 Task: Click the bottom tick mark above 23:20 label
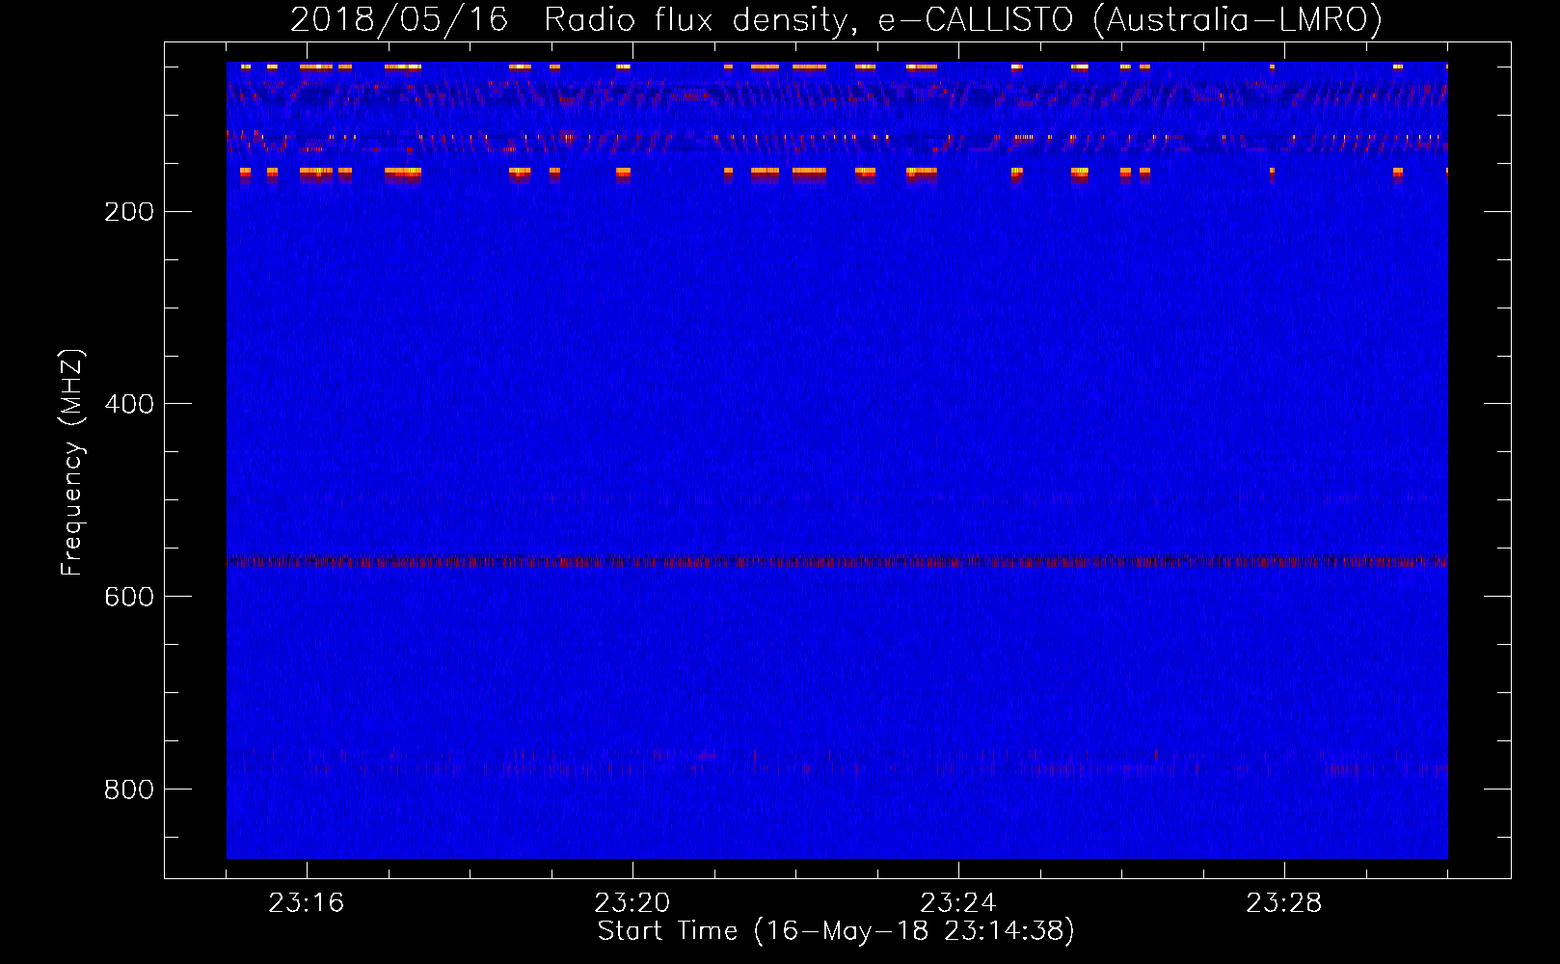632,871
